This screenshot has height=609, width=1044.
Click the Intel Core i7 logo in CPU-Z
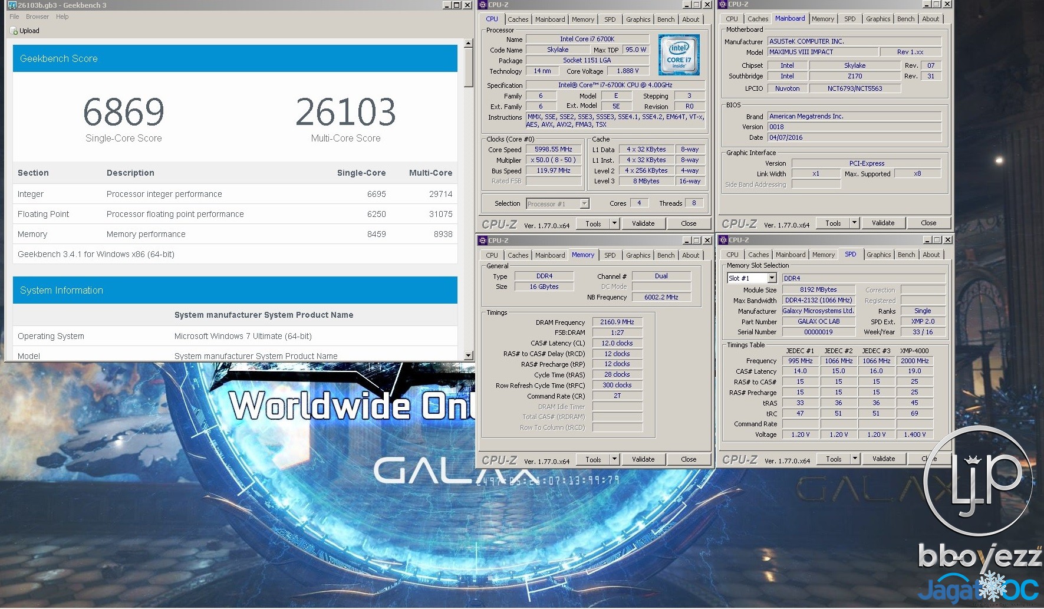coord(679,54)
